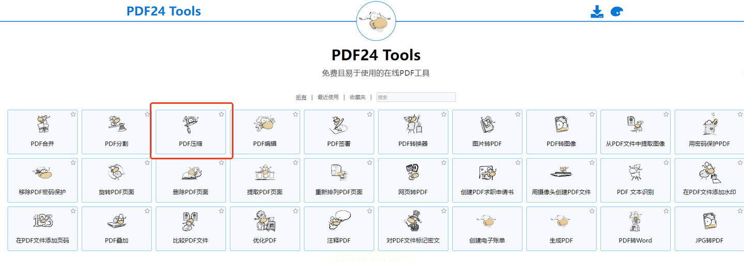Favorite the PDF转换器 tool with its star
The image size is (744, 262).
click(x=444, y=114)
